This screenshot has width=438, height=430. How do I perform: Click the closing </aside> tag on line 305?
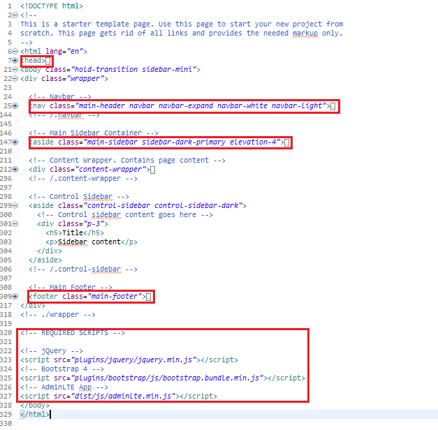[x=45, y=260]
